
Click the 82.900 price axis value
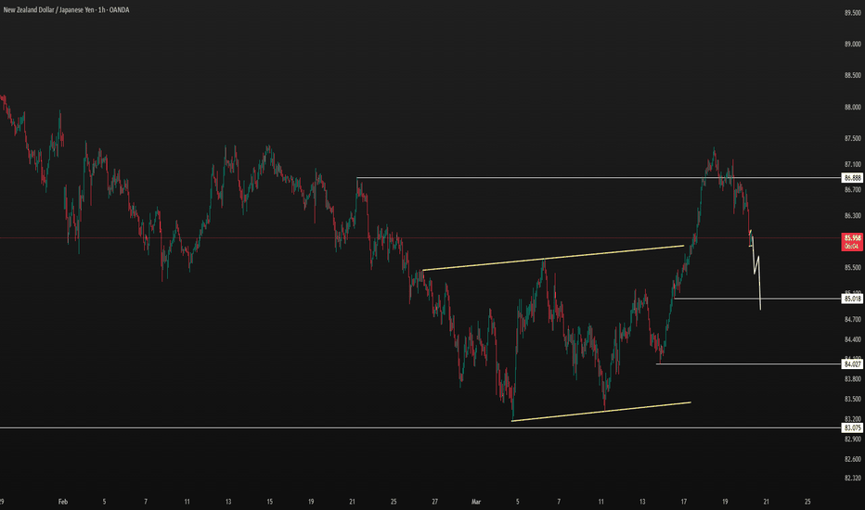(x=852, y=439)
